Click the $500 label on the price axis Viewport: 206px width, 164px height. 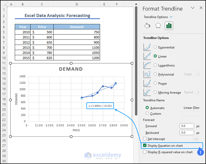coord(81,125)
